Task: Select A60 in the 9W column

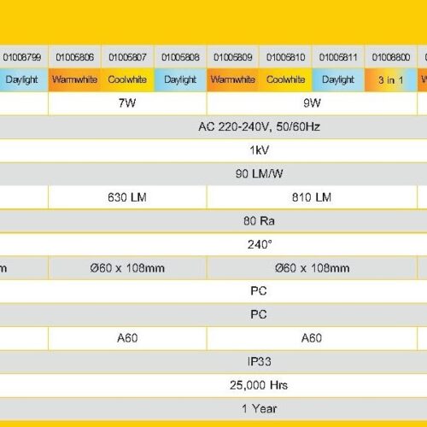Action: coord(312,338)
